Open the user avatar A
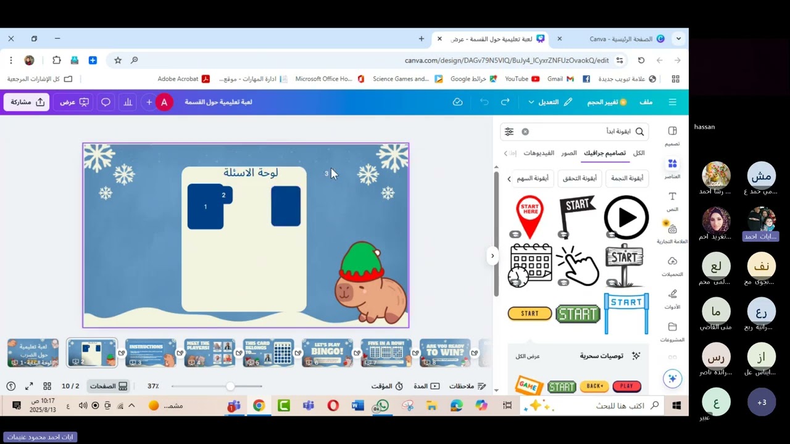This screenshot has width=790, height=444. [164, 102]
